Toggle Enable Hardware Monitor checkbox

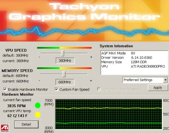tap(5, 89)
